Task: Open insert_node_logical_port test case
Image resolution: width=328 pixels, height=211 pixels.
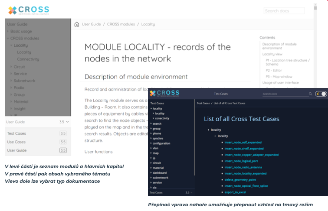Action: click(x=241, y=161)
